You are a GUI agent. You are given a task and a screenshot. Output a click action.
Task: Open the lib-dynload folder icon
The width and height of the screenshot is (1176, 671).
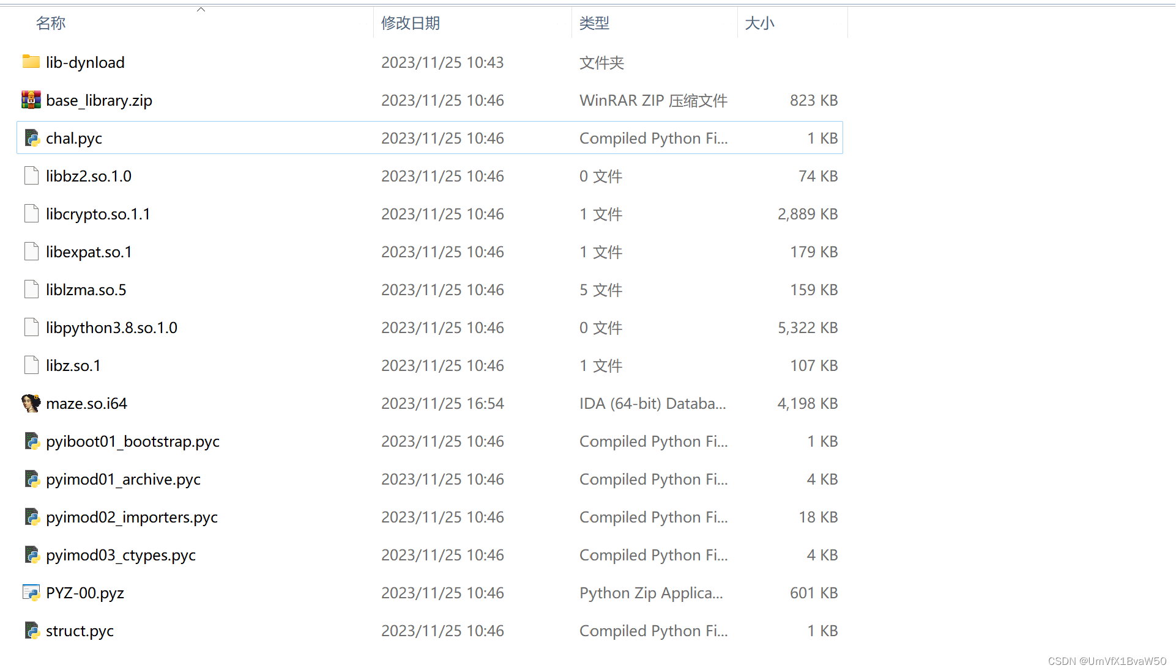click(30, 62)
